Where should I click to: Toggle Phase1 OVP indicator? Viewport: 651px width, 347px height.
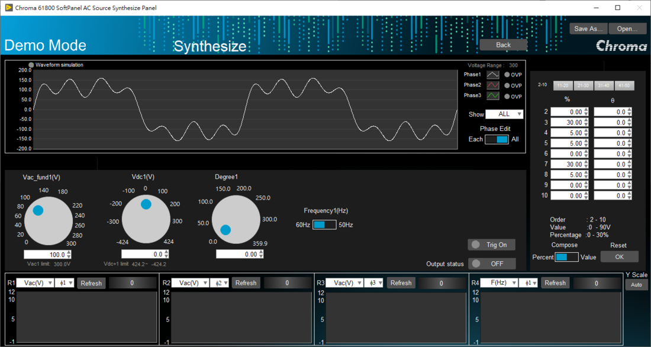click(x=507, y=75)
